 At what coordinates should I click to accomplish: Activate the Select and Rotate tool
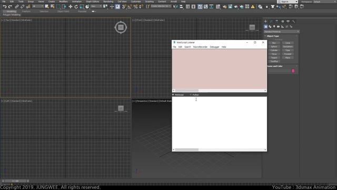pos(76,7)
